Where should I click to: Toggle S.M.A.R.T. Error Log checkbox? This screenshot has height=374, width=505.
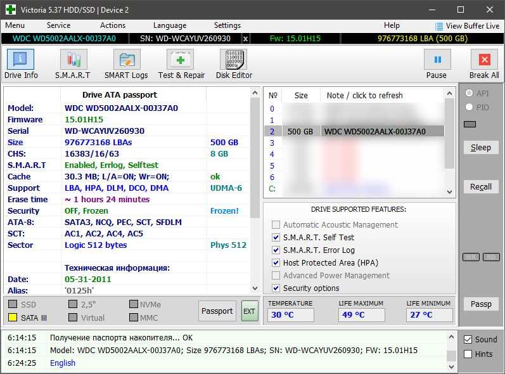coord(276,250)
